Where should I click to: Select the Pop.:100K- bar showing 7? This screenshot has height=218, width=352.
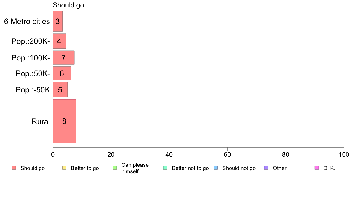pyautogui.click(x=63, y=58)
